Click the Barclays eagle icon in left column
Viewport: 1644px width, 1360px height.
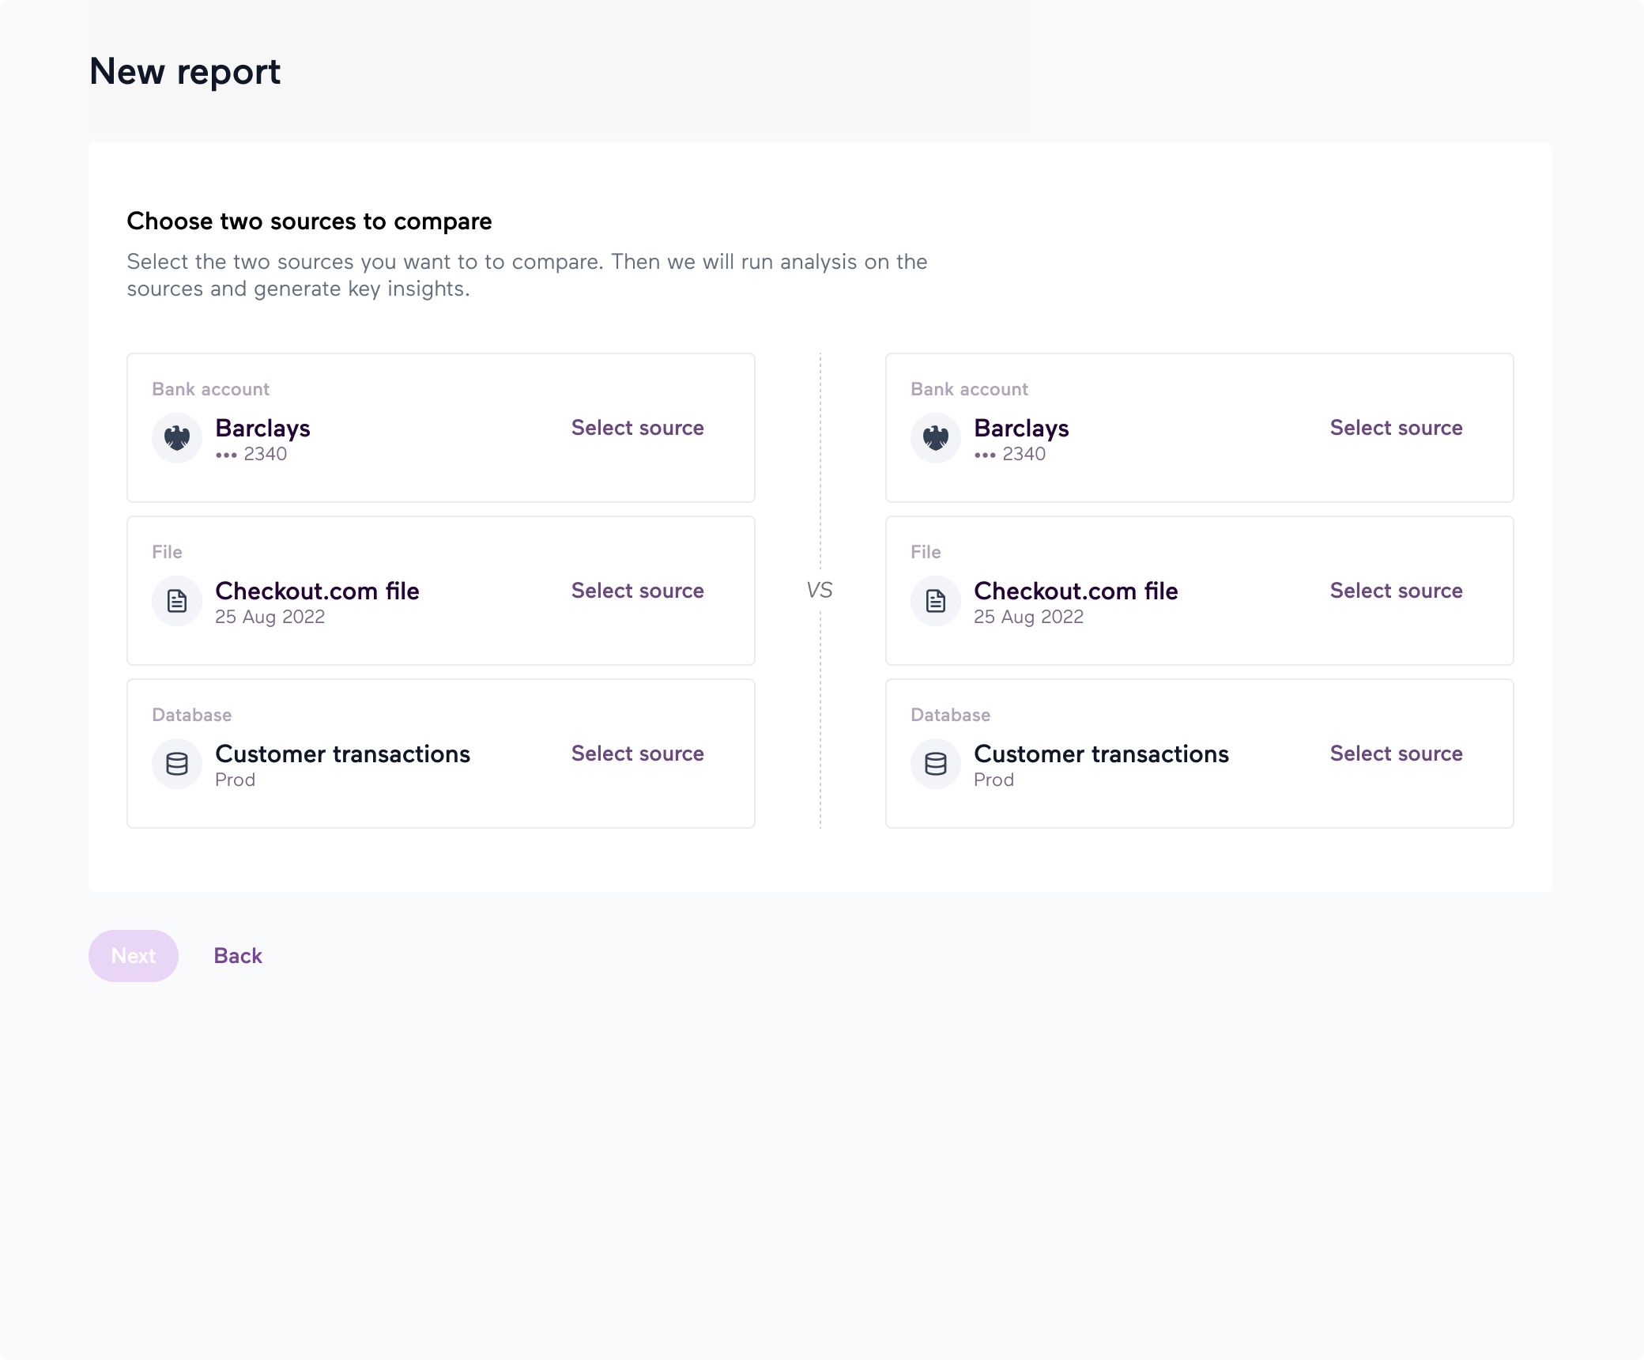tap(177, 438)
